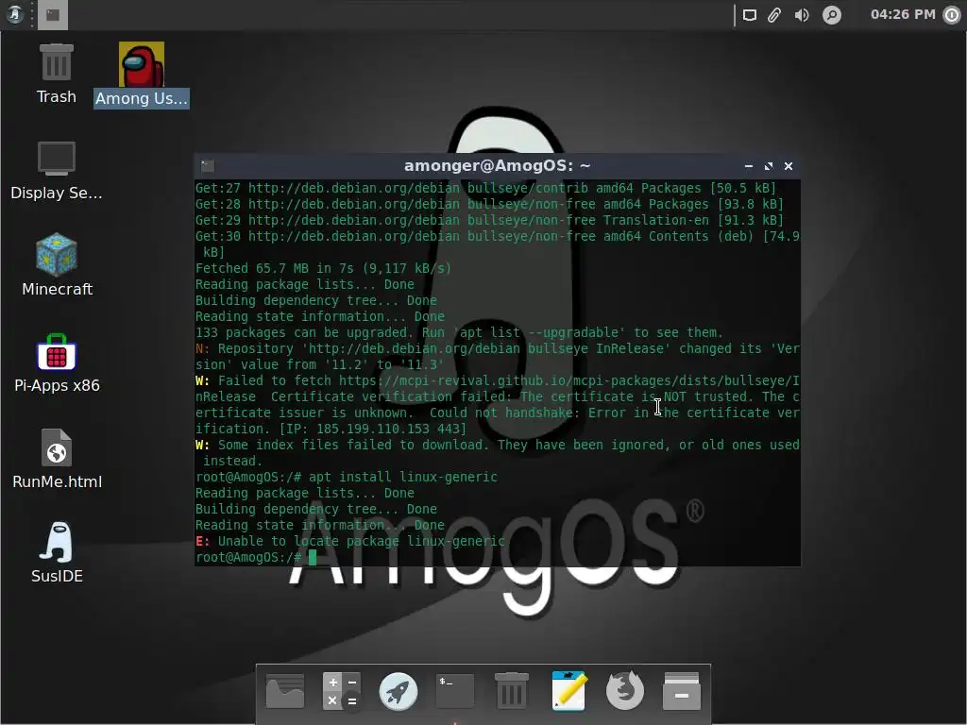Click the terminal prompt cursor line
This screenshot has height=725, width=967.
(256, 557)
